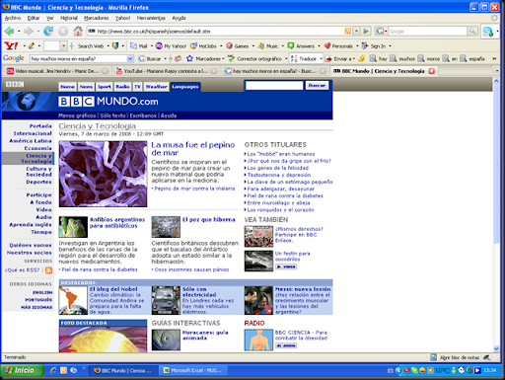505x380 pixels.
Task: Select the Weather tab in BBC navigation
Action: (157, 87)
